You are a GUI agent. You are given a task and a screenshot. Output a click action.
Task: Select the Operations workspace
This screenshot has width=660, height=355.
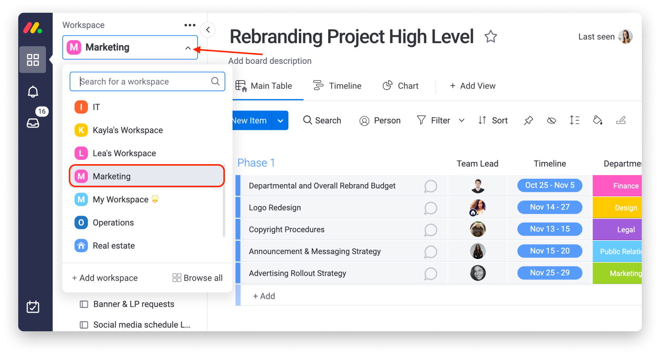[x=147, y=223]
